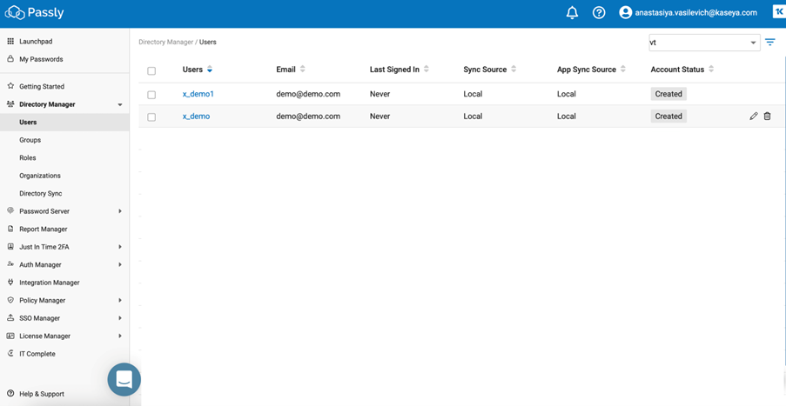The width and height of the screenshot is (786, 406).
Task: Click the App Sync Source "Local" for x_demo
Action: 566,116
